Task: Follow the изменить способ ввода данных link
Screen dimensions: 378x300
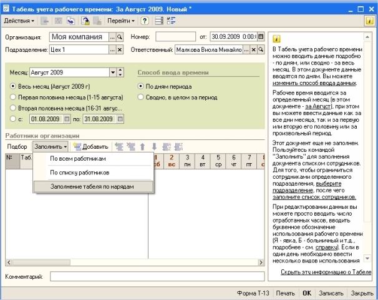Action: point(314,83)
